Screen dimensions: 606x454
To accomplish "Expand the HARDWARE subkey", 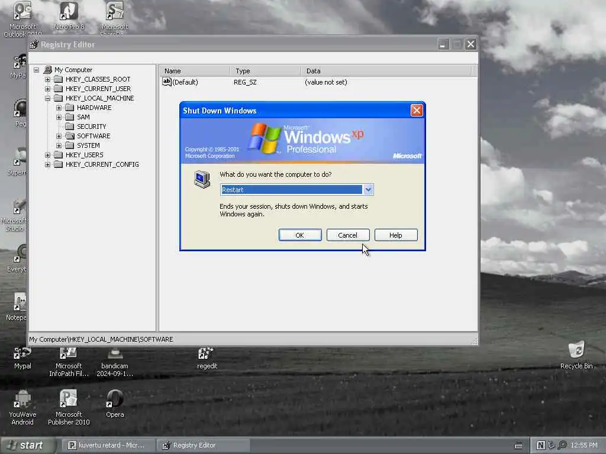I will (x=59, y=108).
